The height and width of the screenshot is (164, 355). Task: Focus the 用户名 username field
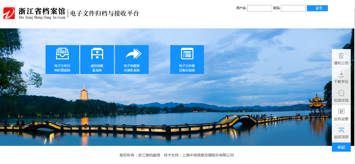[x=259, y=8]
